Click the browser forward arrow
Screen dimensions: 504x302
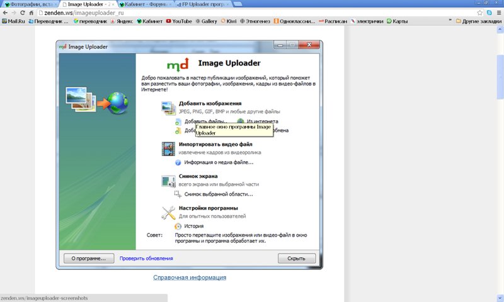point(13,13)
